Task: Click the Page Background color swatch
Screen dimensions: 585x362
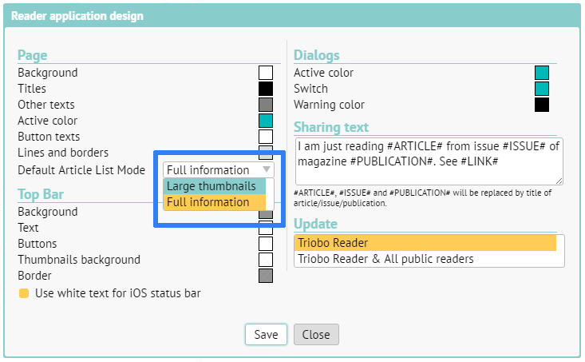Action: (266, 73)
